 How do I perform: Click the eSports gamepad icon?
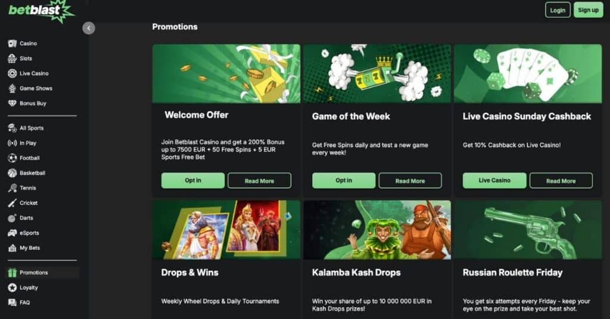tap(13, 233)
